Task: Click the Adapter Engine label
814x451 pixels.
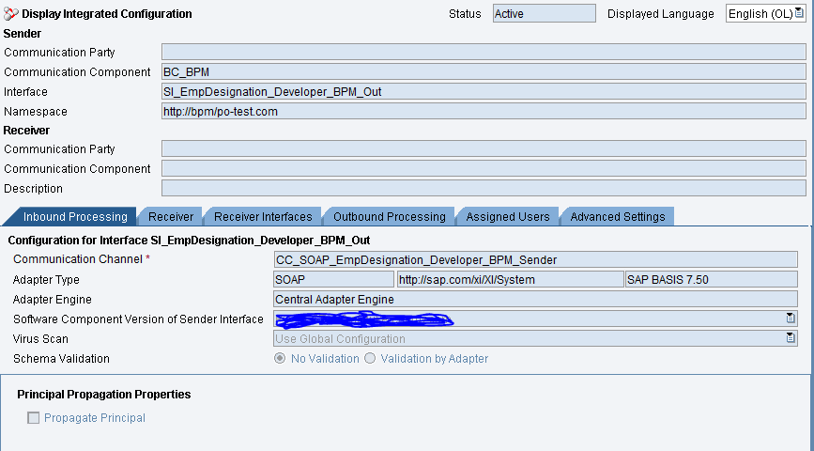Action: 53,300
